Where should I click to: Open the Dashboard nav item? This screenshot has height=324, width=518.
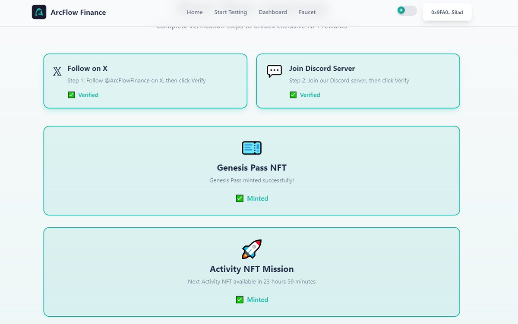(273, 12)
